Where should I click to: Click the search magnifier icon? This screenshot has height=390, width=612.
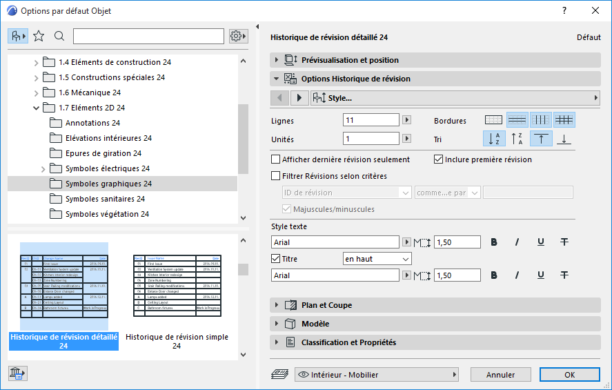tap(59, 37)
